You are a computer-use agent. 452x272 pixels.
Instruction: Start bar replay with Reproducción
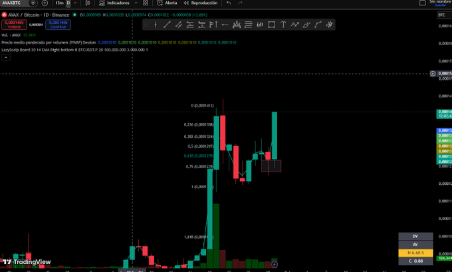(201, 3)
